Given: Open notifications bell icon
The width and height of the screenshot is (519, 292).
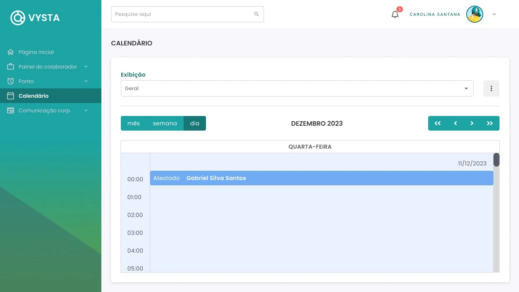Looking at the screenshot, I should point(395,15).
